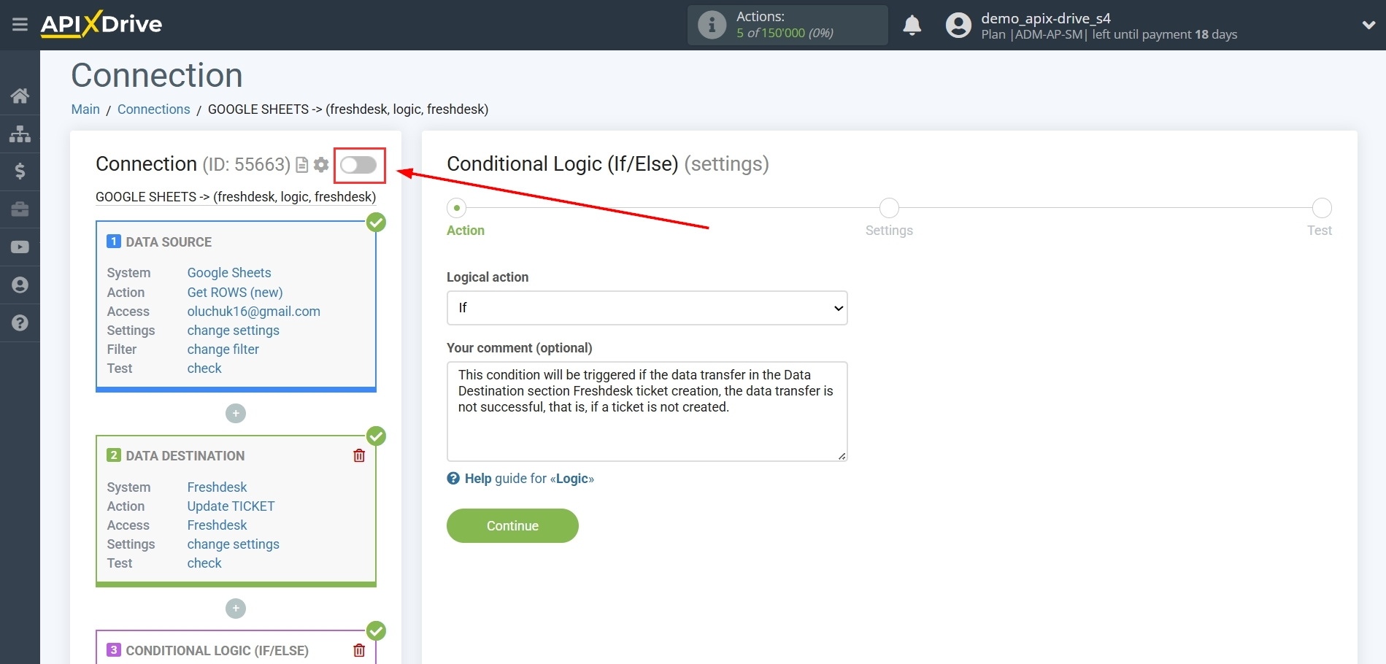1386x664 pixels.
Task: Click the Data Destination header
Action: [185, 456]
